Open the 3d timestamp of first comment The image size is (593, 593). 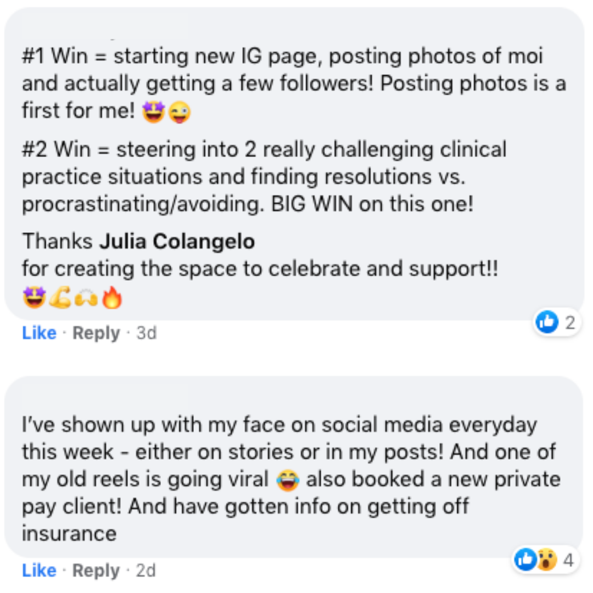pyautogui.click(x=147, y=333)
